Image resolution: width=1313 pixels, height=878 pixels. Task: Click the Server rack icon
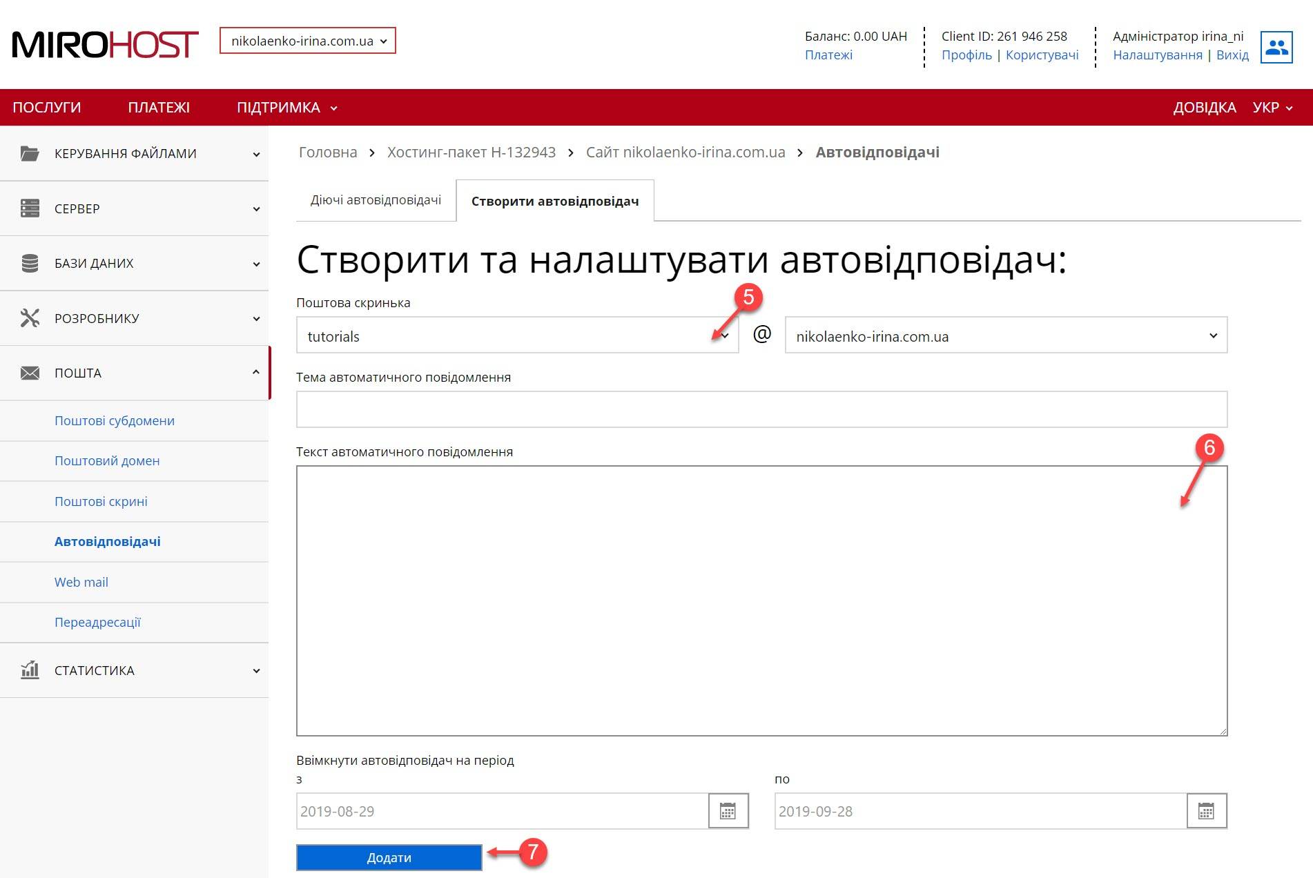pyautogui.click(x=30, y=208)
